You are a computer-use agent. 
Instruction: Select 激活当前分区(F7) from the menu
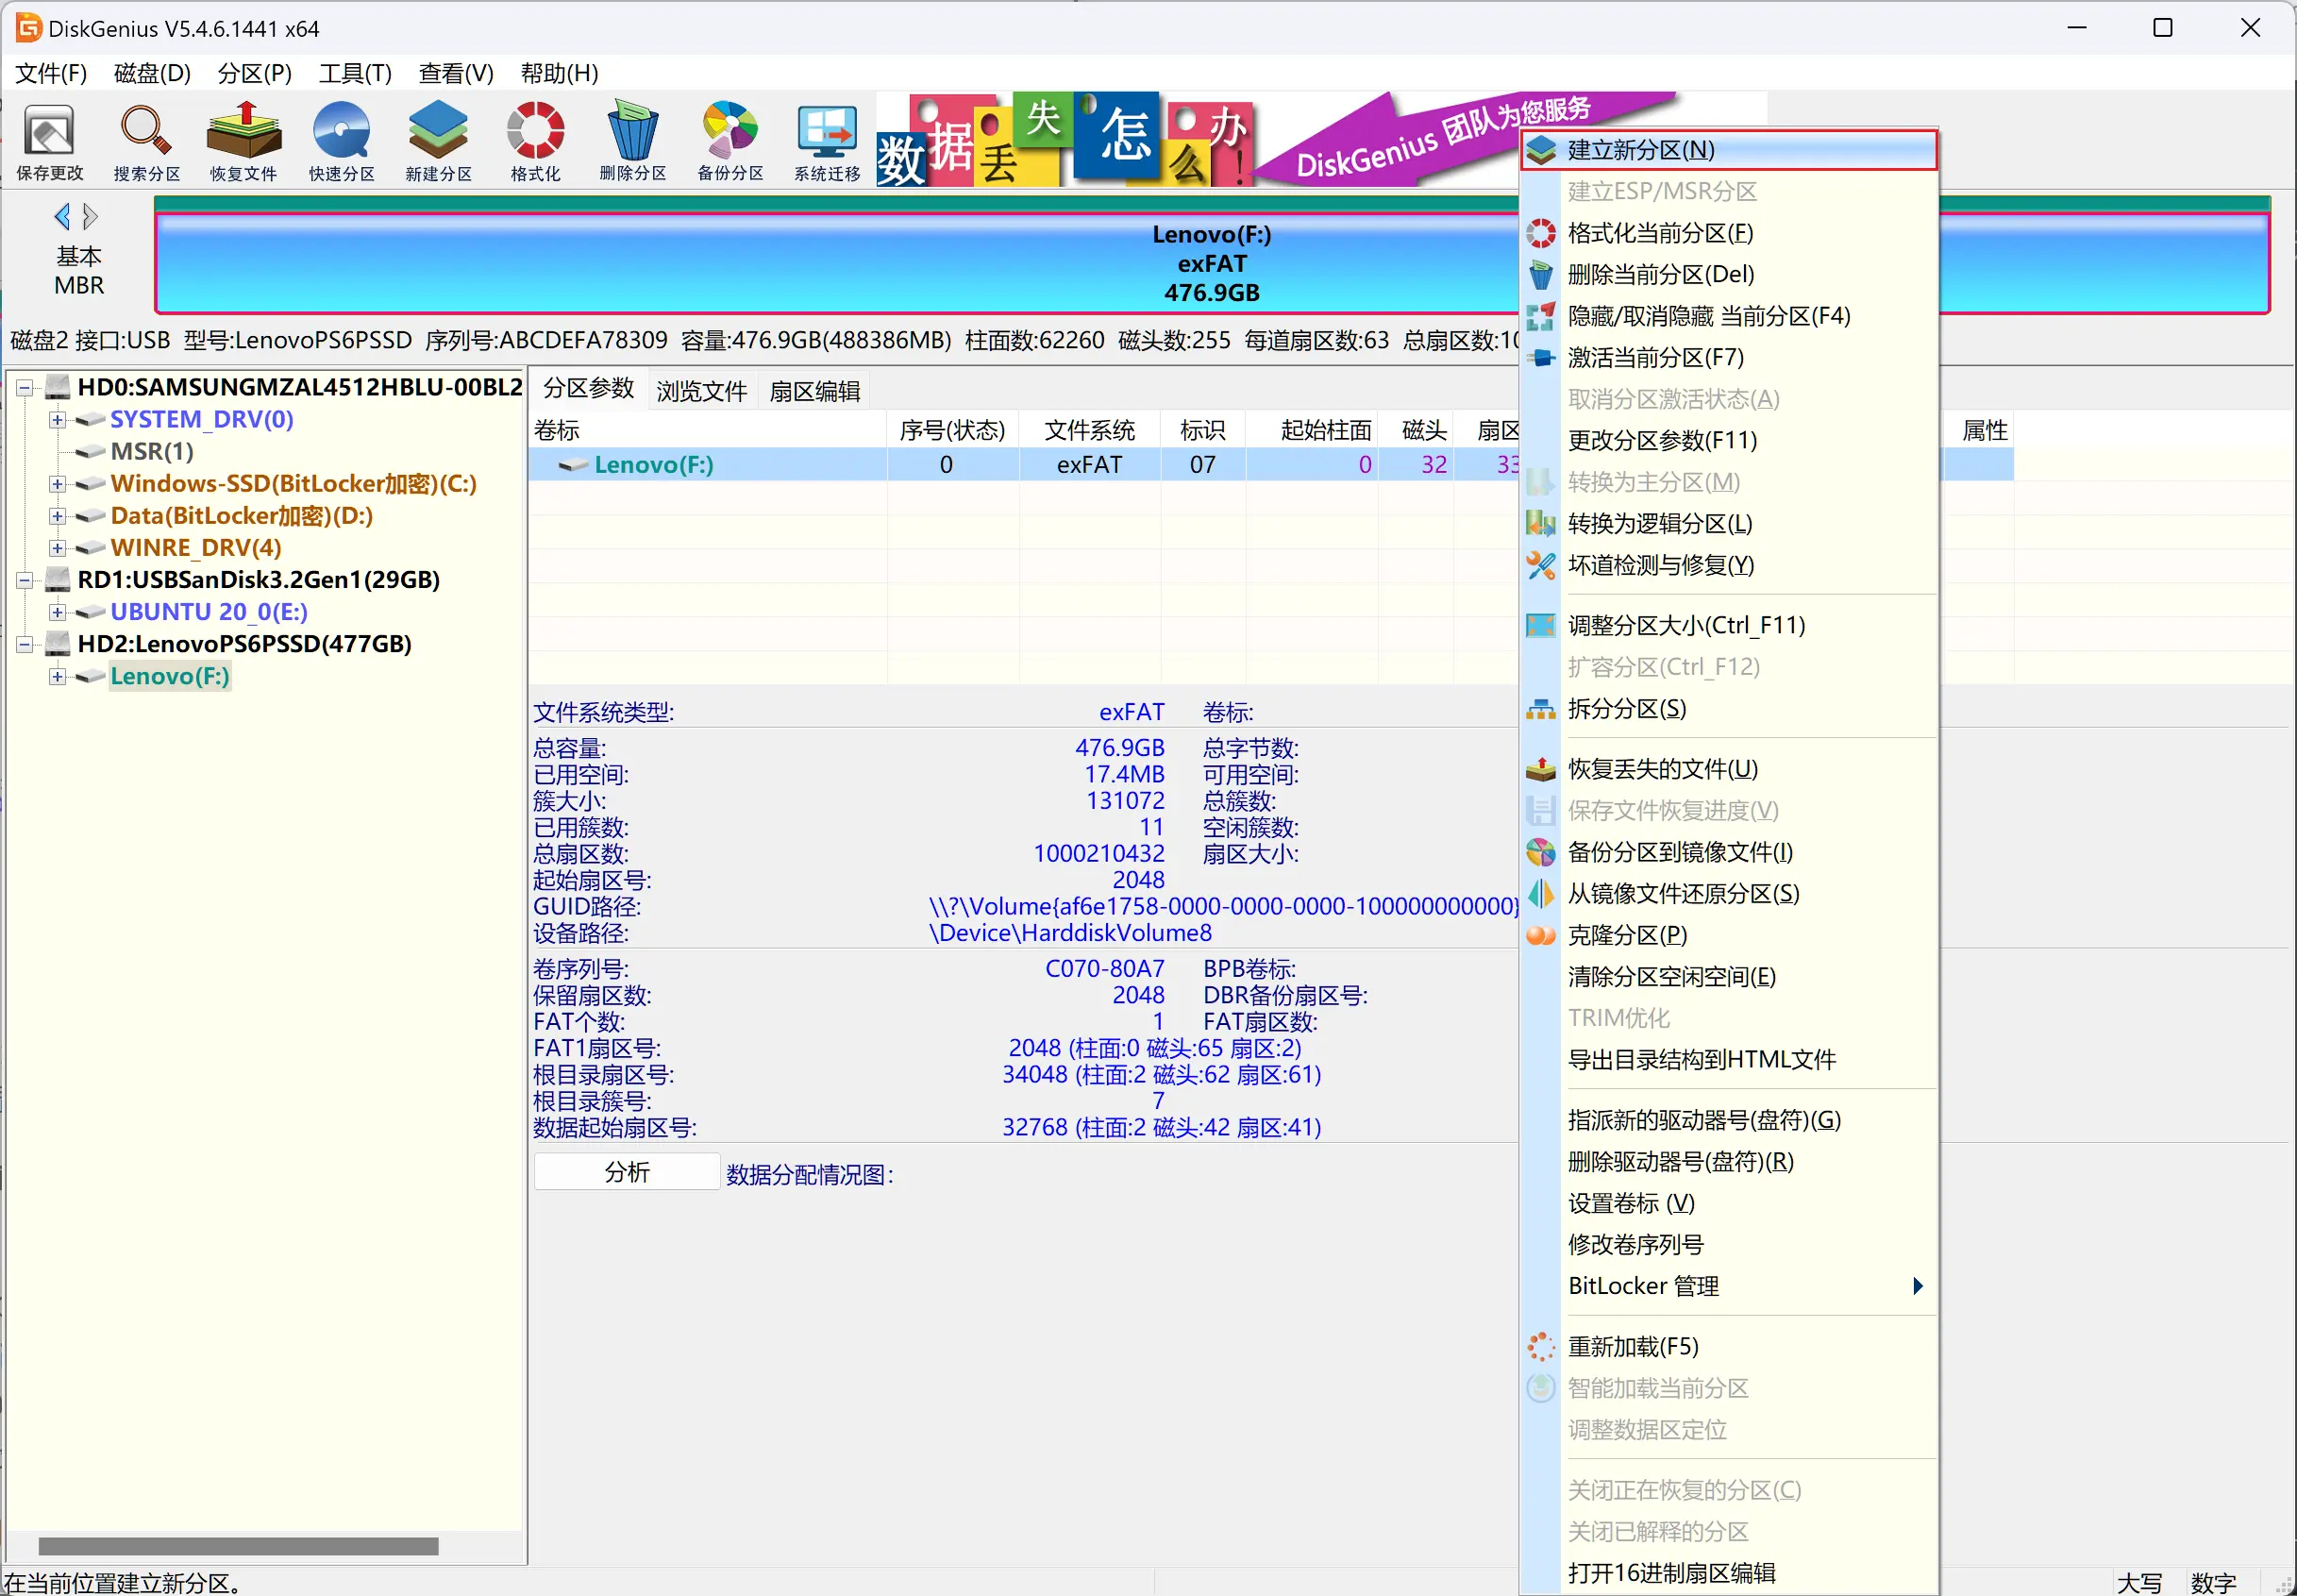1728,358
